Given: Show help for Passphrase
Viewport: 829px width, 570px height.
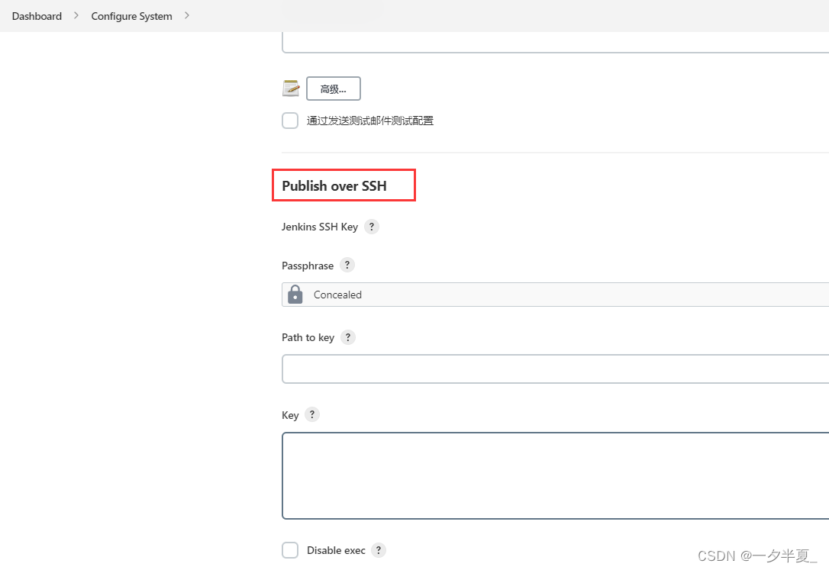Looking at the screenshot, I should (347, 266).
